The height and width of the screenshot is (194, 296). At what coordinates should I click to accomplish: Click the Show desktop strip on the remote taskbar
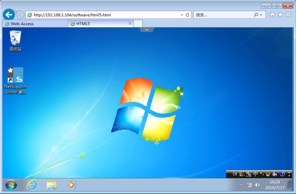[289, 185]
